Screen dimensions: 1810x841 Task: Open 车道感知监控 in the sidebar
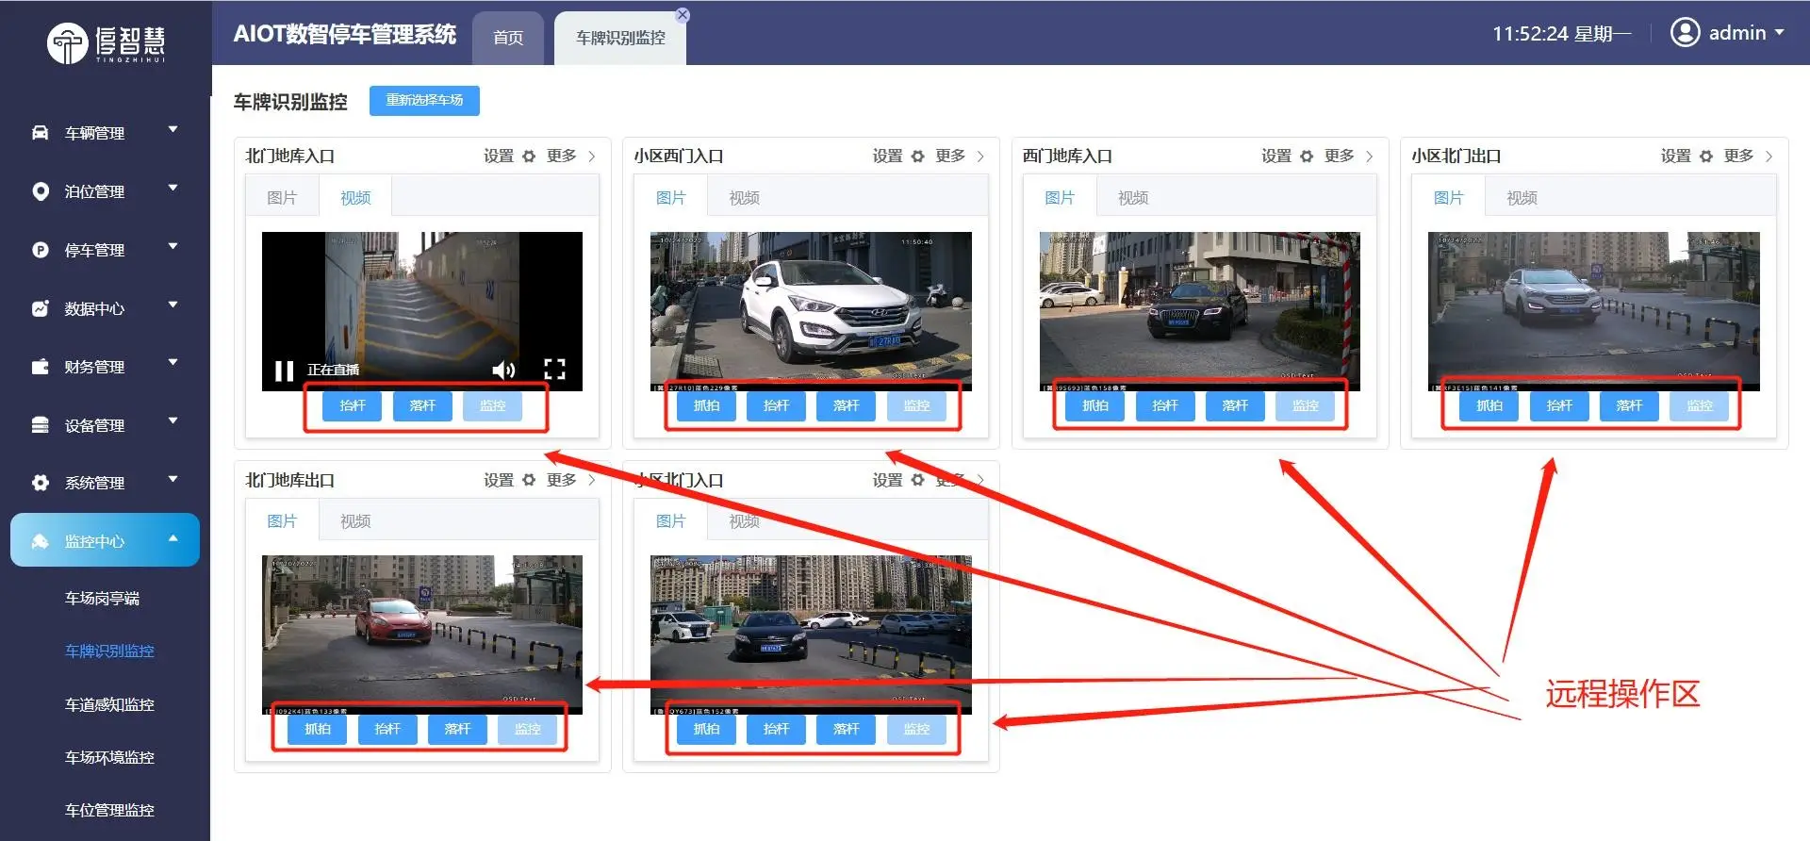coord(109,704)
